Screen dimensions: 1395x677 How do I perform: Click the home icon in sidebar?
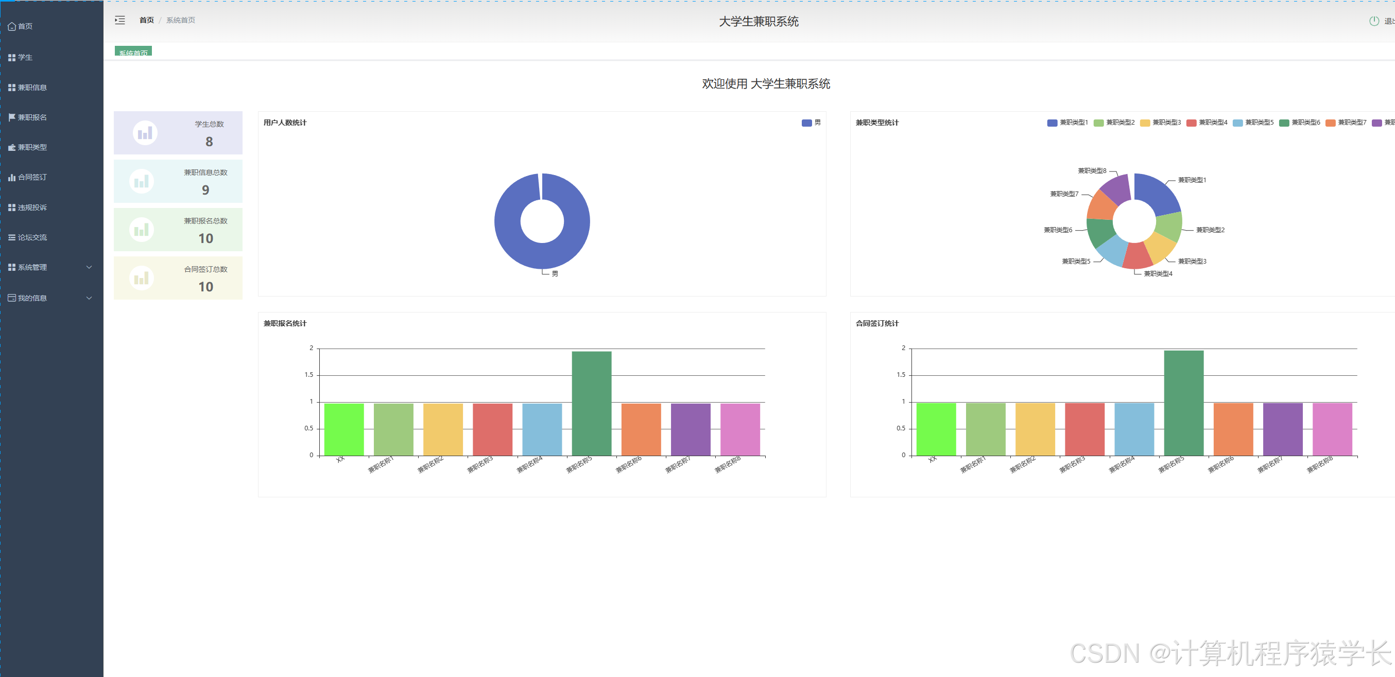(x=11, y=26)
